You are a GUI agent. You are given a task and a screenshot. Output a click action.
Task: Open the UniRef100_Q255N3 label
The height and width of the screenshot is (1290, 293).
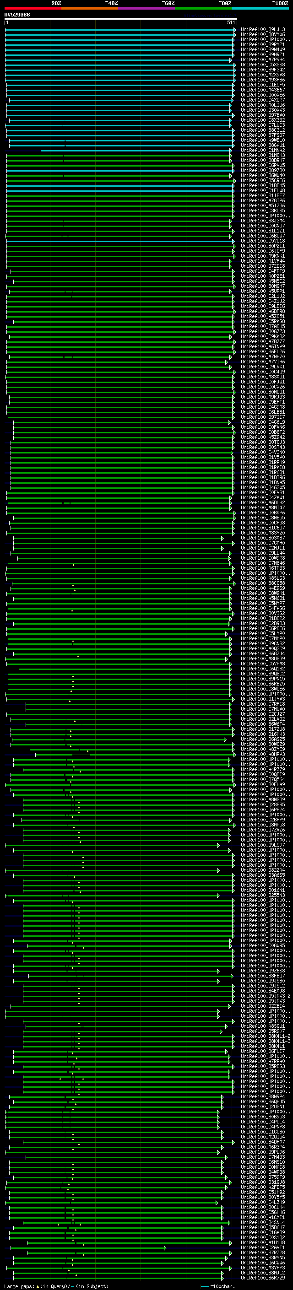(x=263, y=896)
